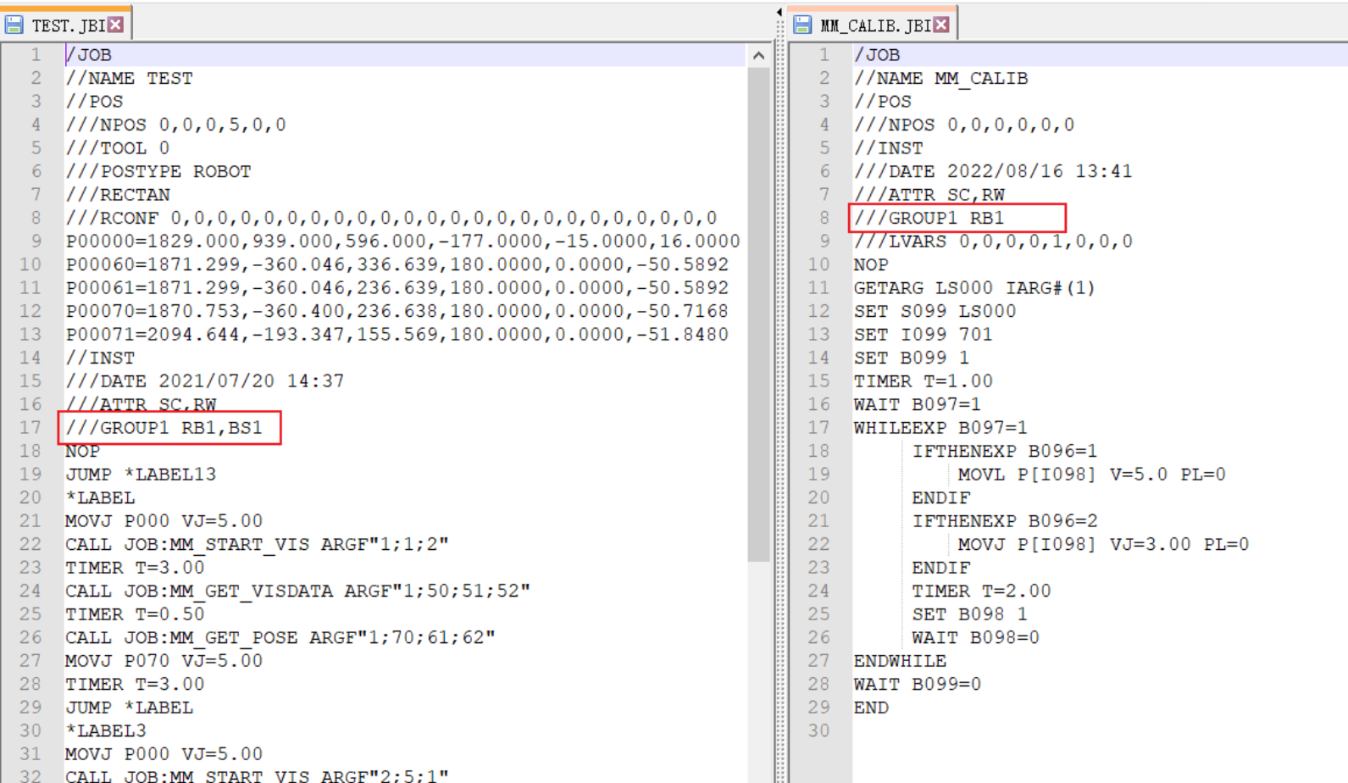Click the "SET I099 701" line
This screenshot has width=1348, height=783.
924,335
